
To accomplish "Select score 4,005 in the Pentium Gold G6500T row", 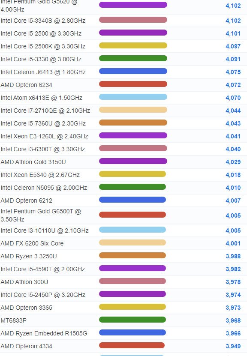I will coord(233,215).
